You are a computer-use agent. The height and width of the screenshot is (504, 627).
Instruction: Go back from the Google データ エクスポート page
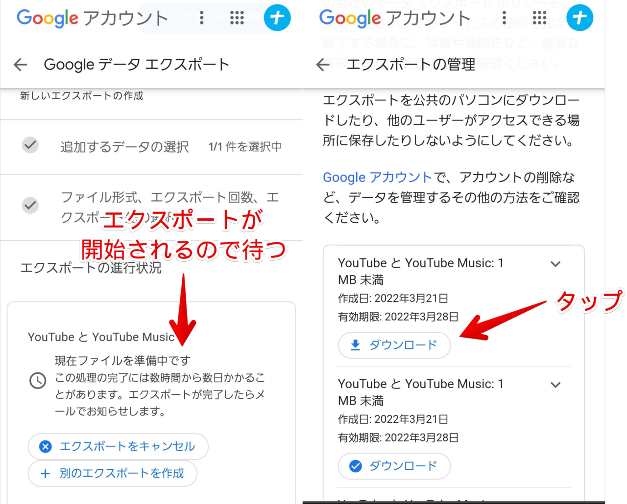[x=20, y=65]
